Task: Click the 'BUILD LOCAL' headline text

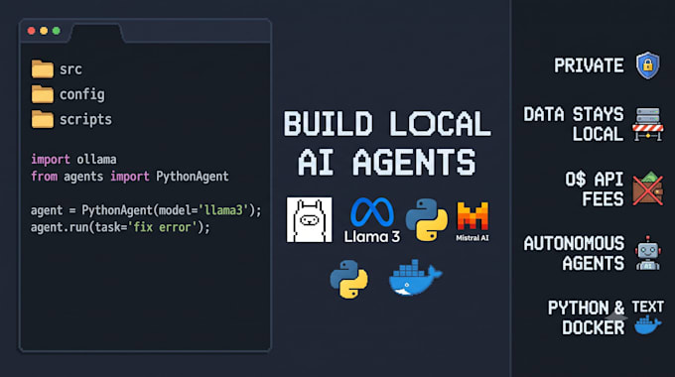Action: click(387, 124)
